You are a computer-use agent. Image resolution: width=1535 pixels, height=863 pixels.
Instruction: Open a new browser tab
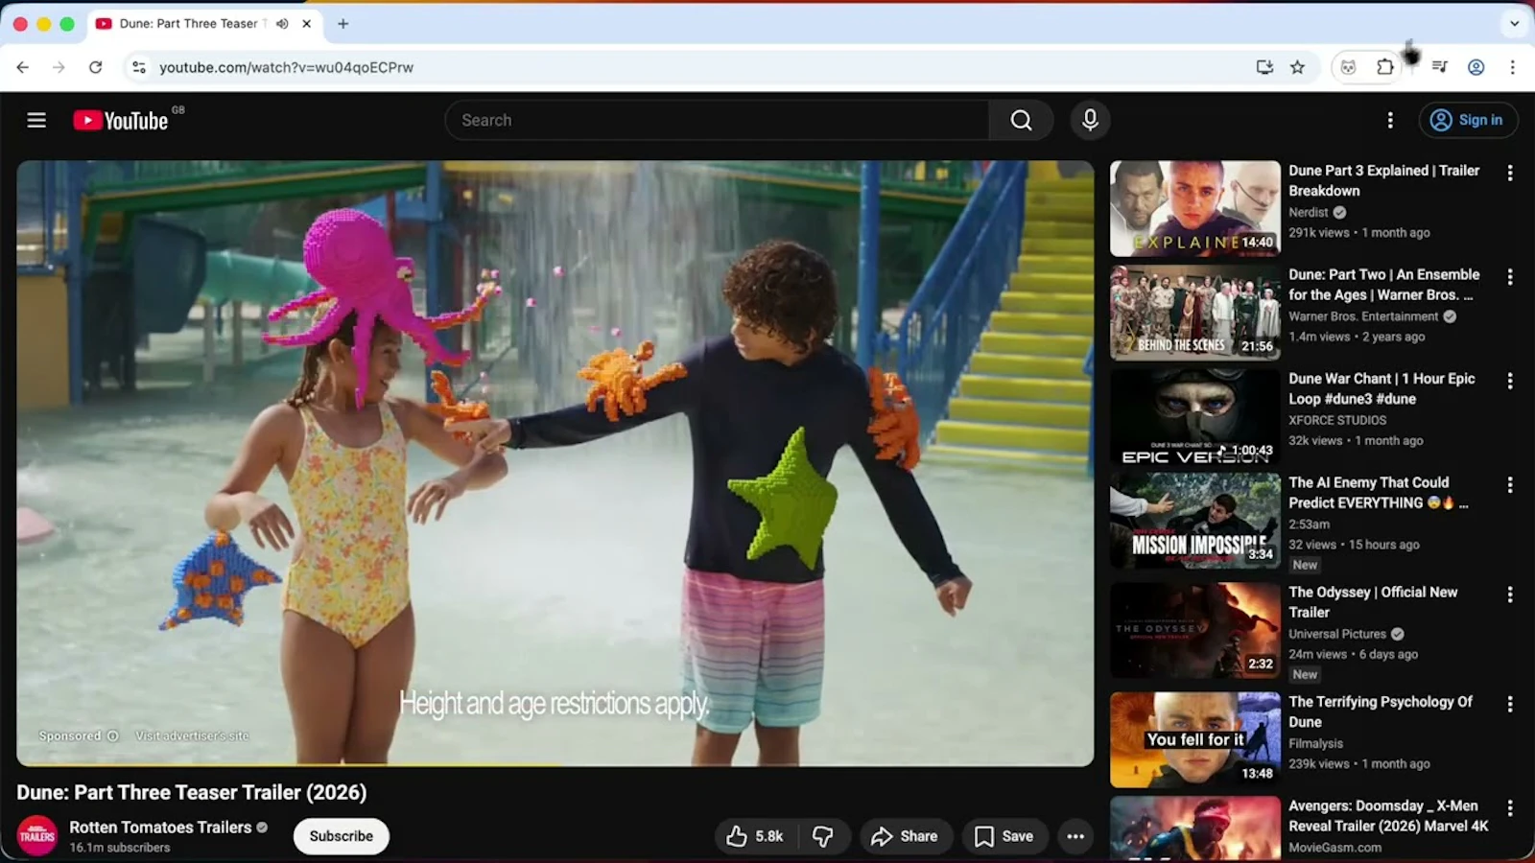(x=343, y=24)
